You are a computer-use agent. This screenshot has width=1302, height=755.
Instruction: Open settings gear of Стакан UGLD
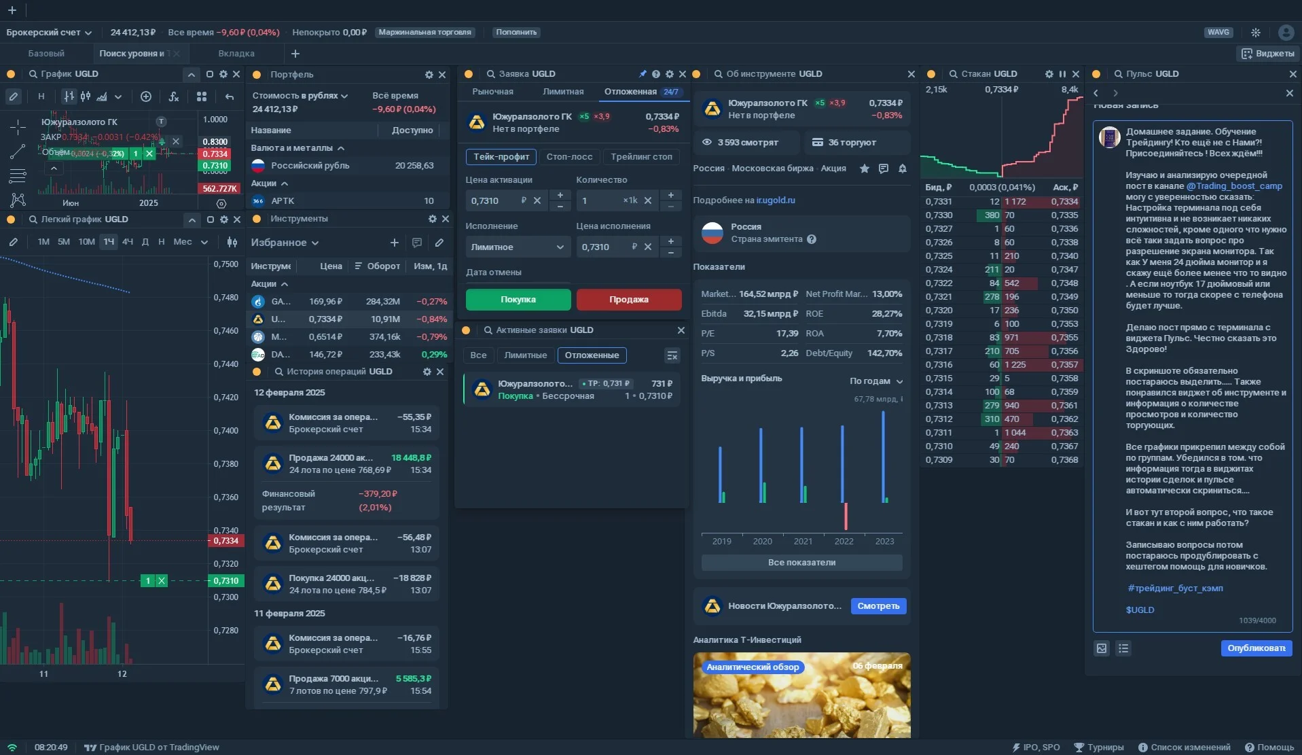(1049, 74)
